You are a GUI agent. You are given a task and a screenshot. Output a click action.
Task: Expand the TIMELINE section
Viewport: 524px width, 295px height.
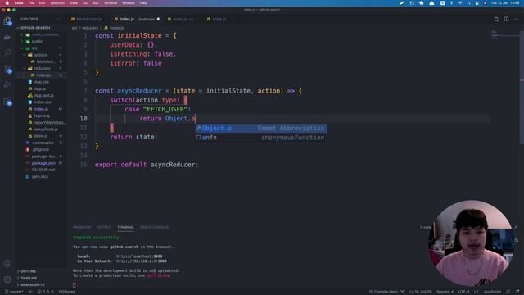click(27, 278)
